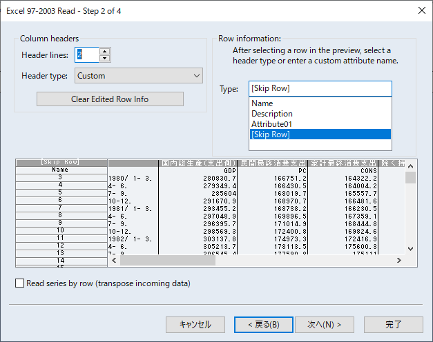Enable Read series by row checkbox
The width and height of the screenshot is (433, 342).
(19, 283)
